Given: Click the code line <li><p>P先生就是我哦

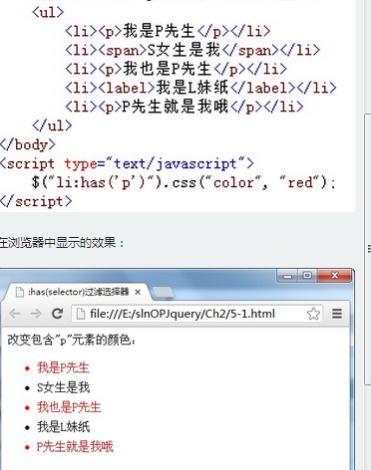Looking at the screenshot, I should click(185, 107).
